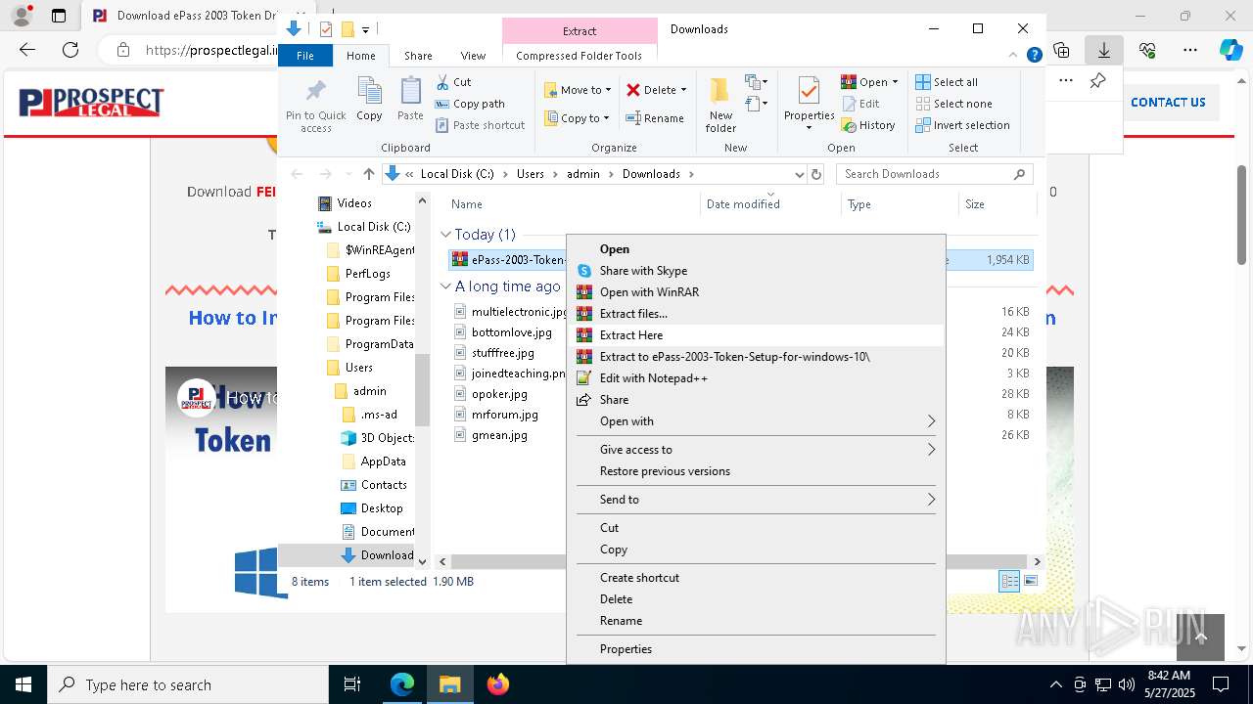Select the stufffree.jpg file
Viewport: 1253px width, 704px height.
502,353
